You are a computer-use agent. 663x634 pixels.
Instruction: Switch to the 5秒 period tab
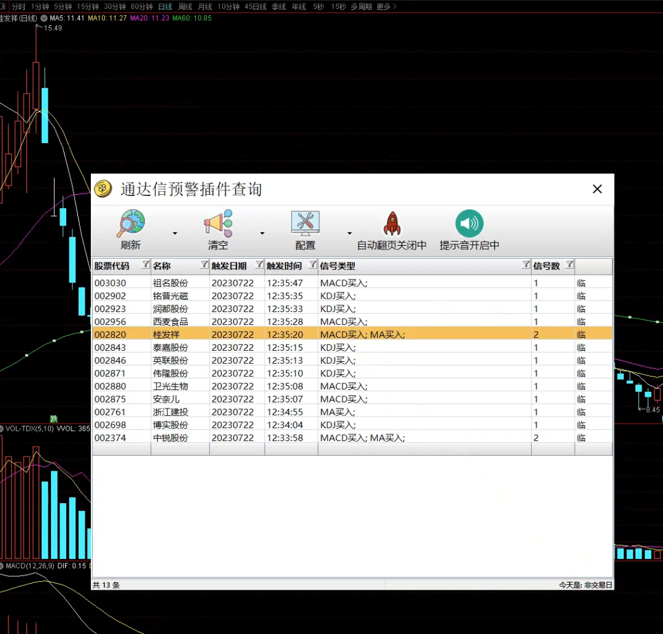click(x=319, y=6)
